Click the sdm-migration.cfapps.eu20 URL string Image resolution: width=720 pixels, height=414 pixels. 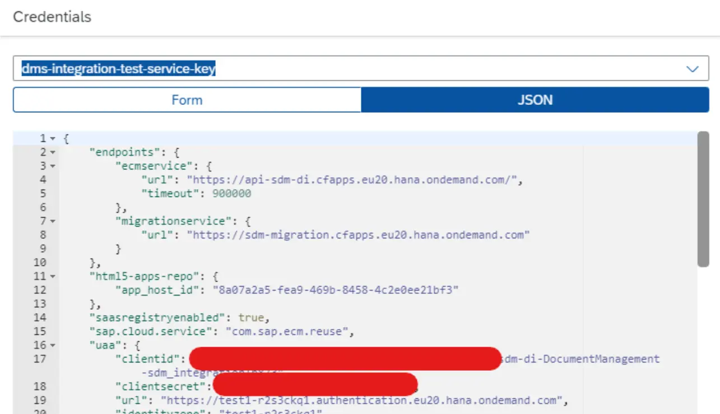tap(359, 234)
